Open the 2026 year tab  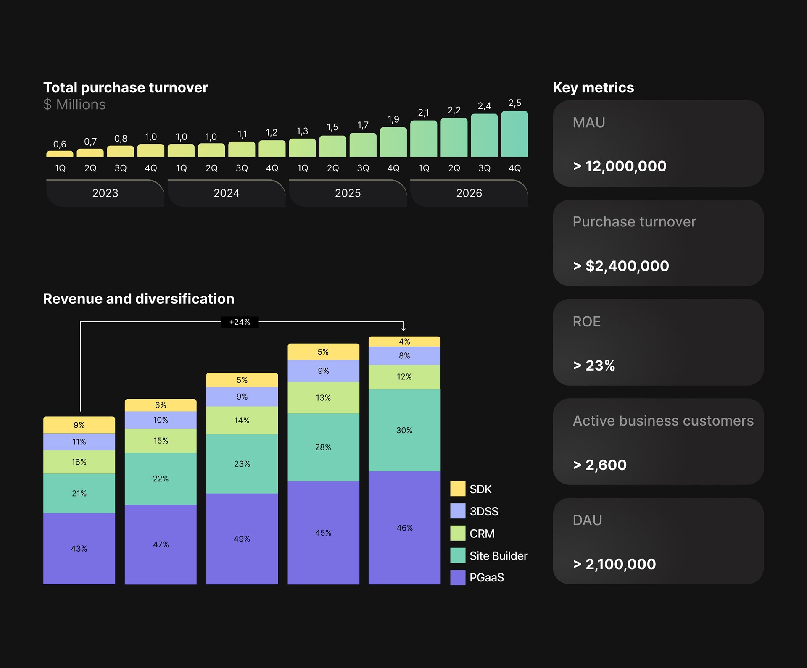click(x=469, y=193)
